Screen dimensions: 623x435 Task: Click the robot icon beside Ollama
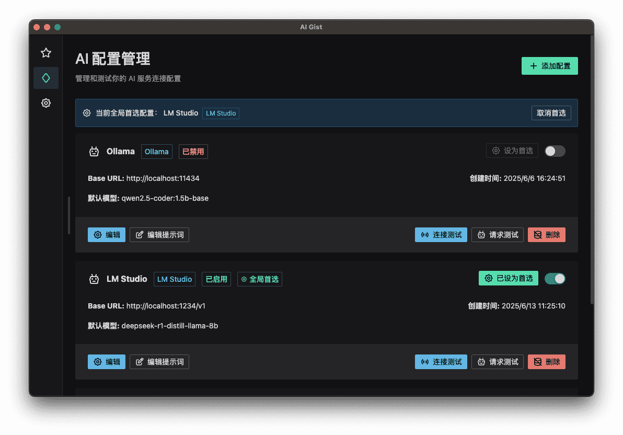94,152
